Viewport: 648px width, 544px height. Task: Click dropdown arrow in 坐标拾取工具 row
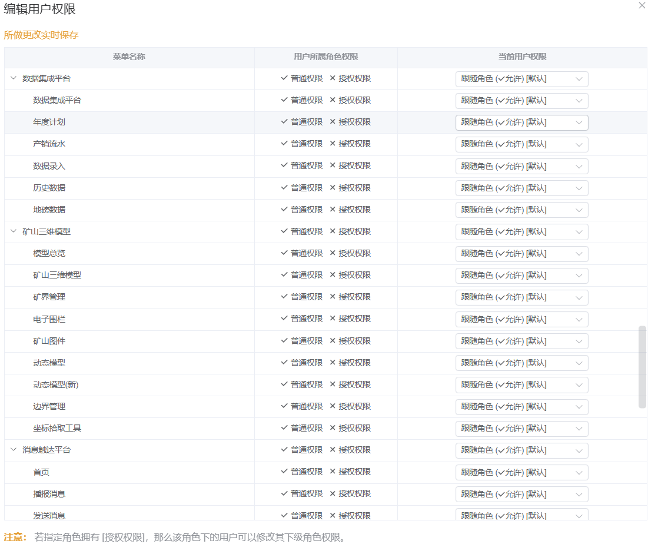coord(579,429)
